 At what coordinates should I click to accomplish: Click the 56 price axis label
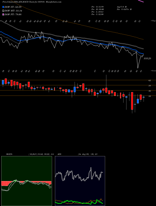[149, 91]
